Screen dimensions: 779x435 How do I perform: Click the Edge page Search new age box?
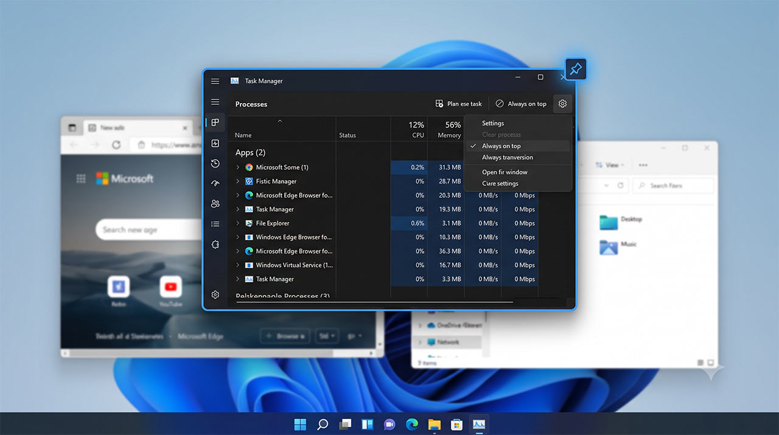148,230
